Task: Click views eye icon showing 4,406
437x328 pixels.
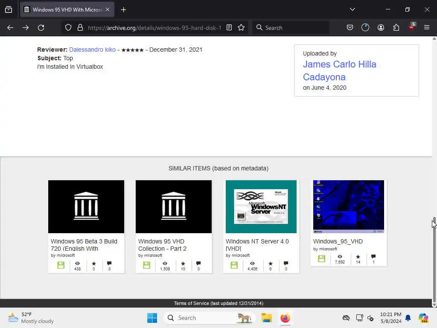Action: [x=252, y=263]
